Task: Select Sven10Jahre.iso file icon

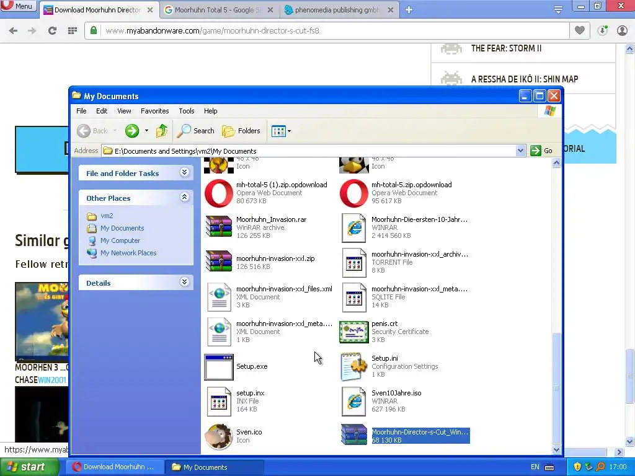Action: click(354, 402)
